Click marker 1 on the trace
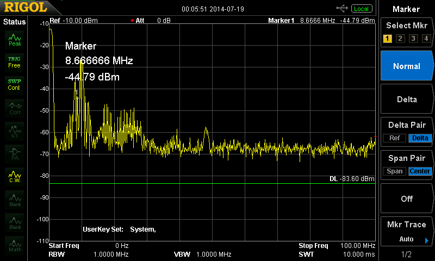Viewport: 435px width, 261px height. pos(77,97)
